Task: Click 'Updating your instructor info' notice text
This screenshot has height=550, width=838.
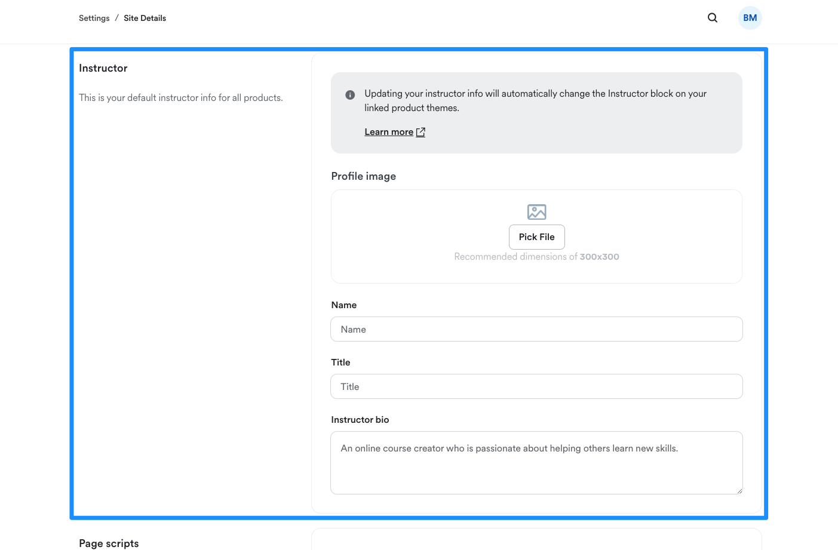Action: (535, 101)
